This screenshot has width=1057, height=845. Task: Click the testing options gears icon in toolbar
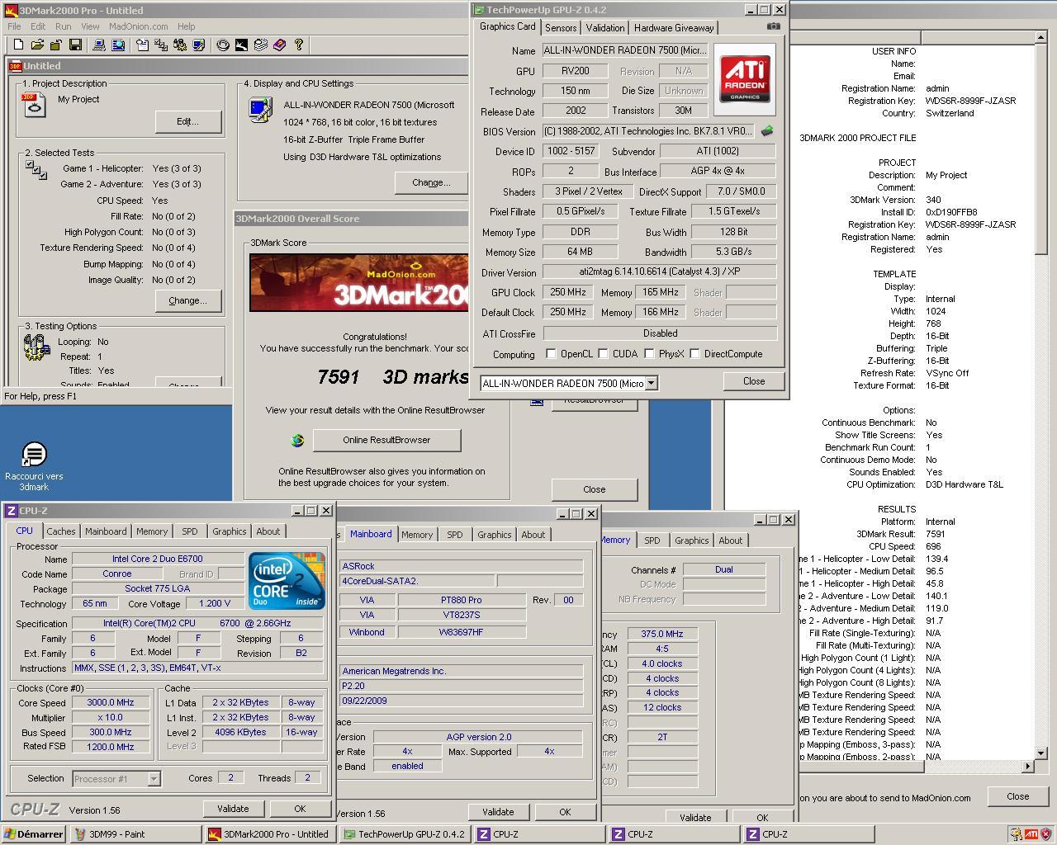pos(180,45)
